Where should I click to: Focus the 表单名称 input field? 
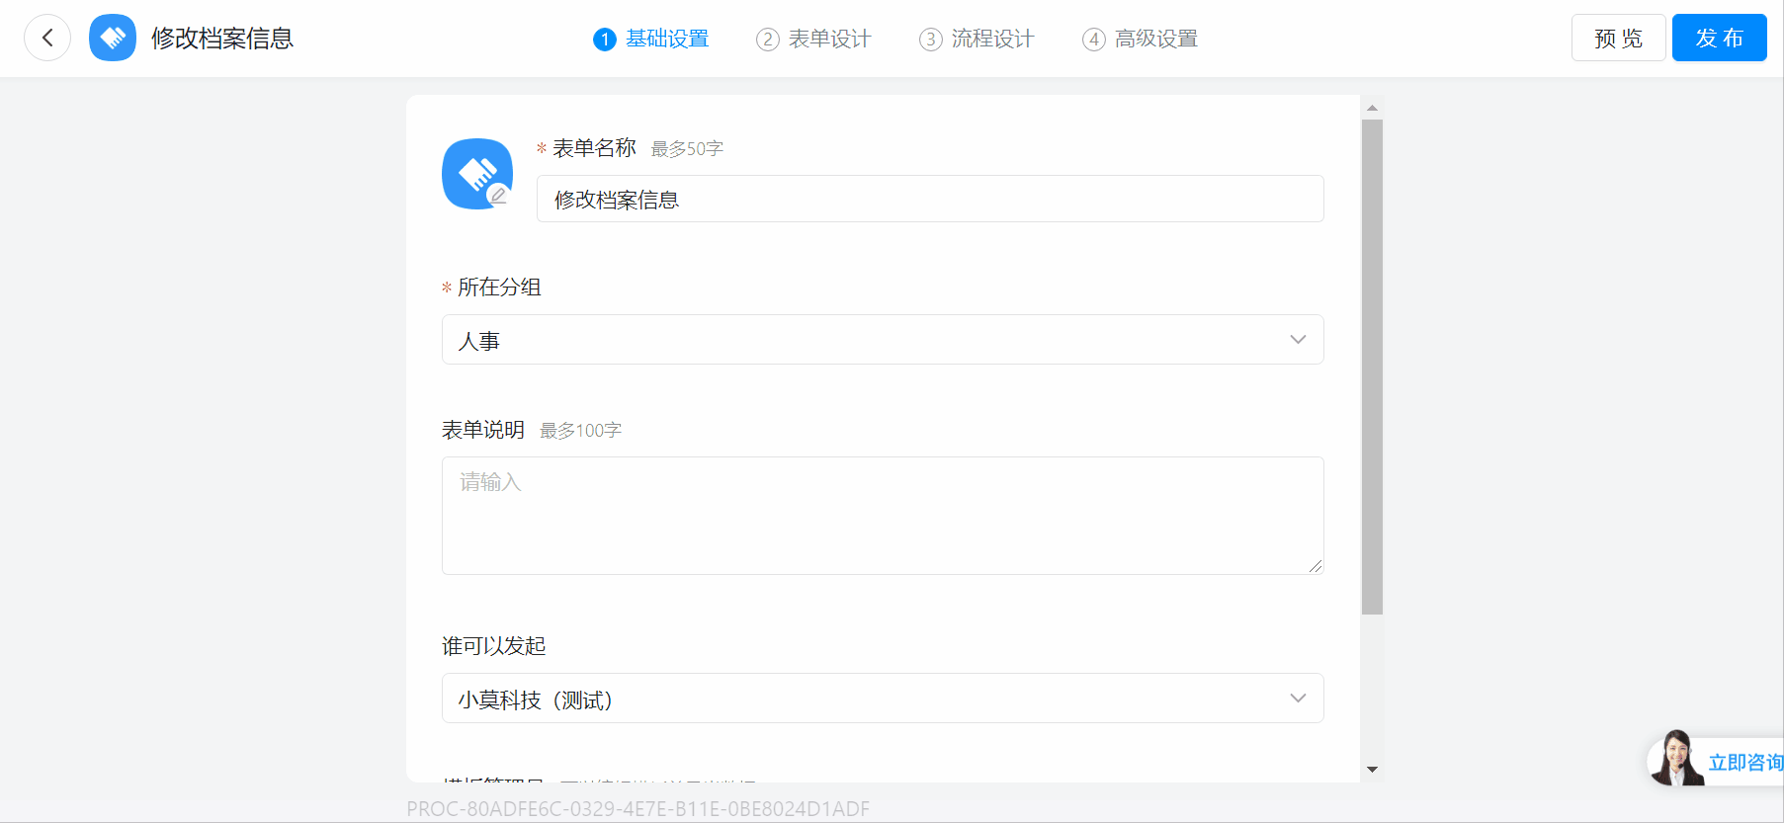(x=929, y=199)
